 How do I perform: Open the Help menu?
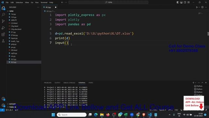51,2
